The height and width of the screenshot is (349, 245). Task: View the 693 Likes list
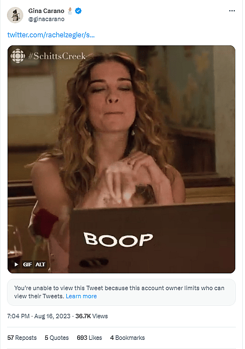click(x=90, y=338)
